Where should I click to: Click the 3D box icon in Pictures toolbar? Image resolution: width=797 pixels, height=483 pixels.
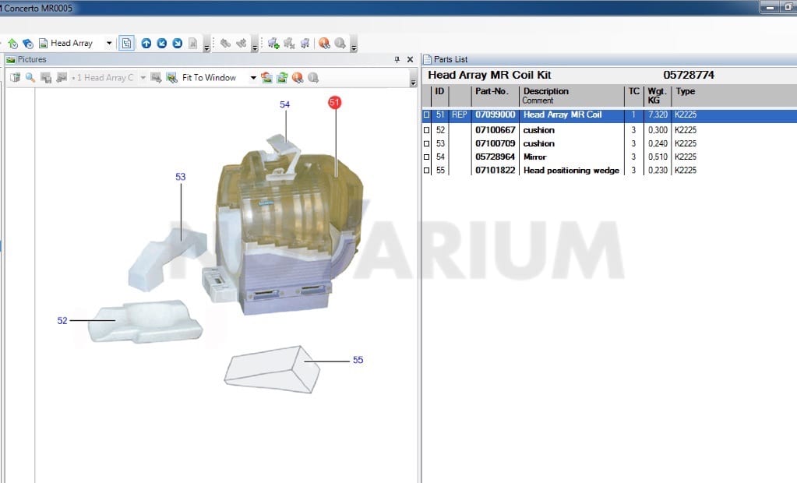[x=15, y=78]
